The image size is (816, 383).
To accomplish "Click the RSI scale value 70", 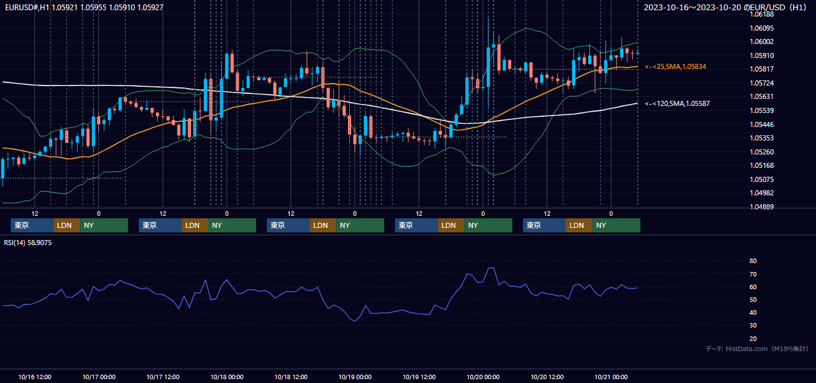I will pos(753,274).
